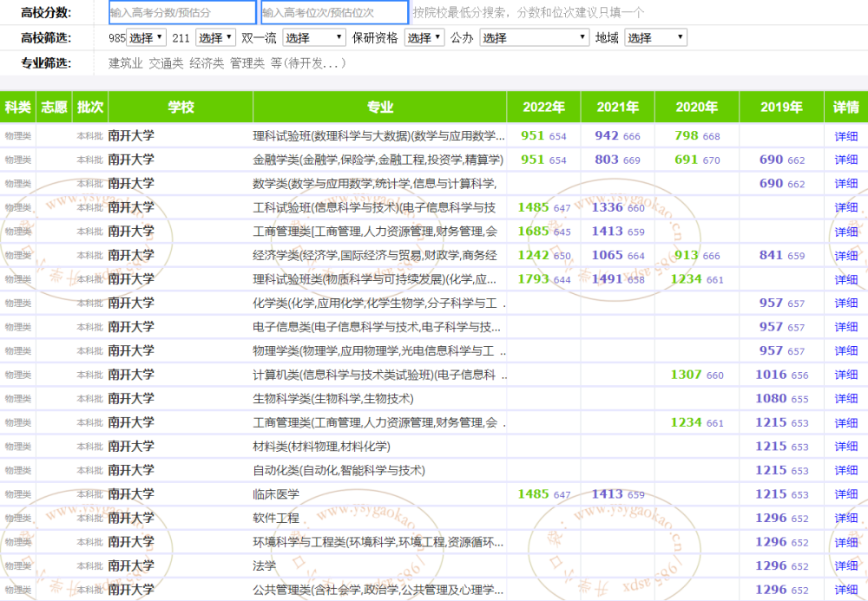The height and width of the screenshot is (601, 868).
Task: Open 详细 for the 法学 row
Action: (x=845, y=565)
